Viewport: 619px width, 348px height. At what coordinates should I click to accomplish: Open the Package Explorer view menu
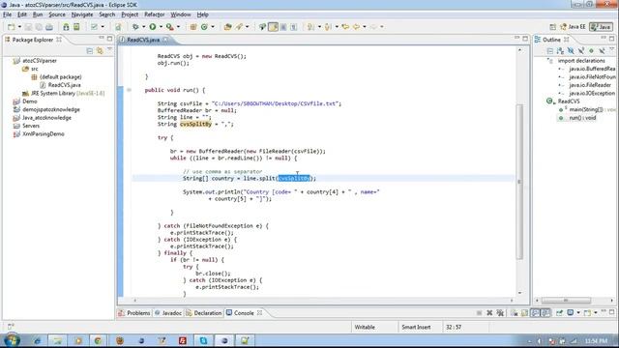(109, 50)
